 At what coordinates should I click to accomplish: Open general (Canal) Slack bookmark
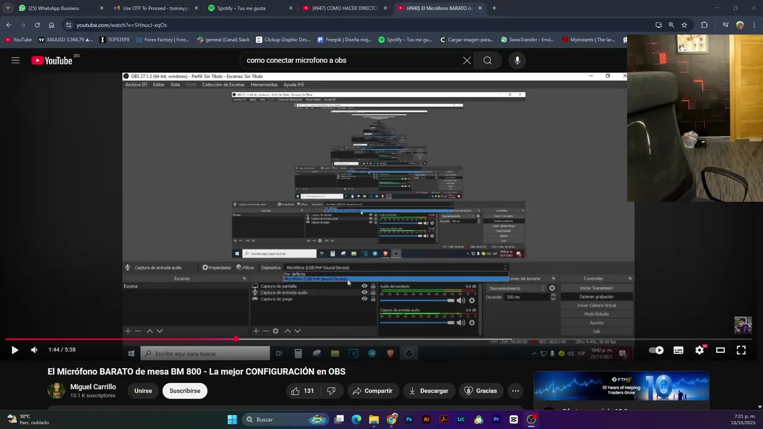pos(223,40)
